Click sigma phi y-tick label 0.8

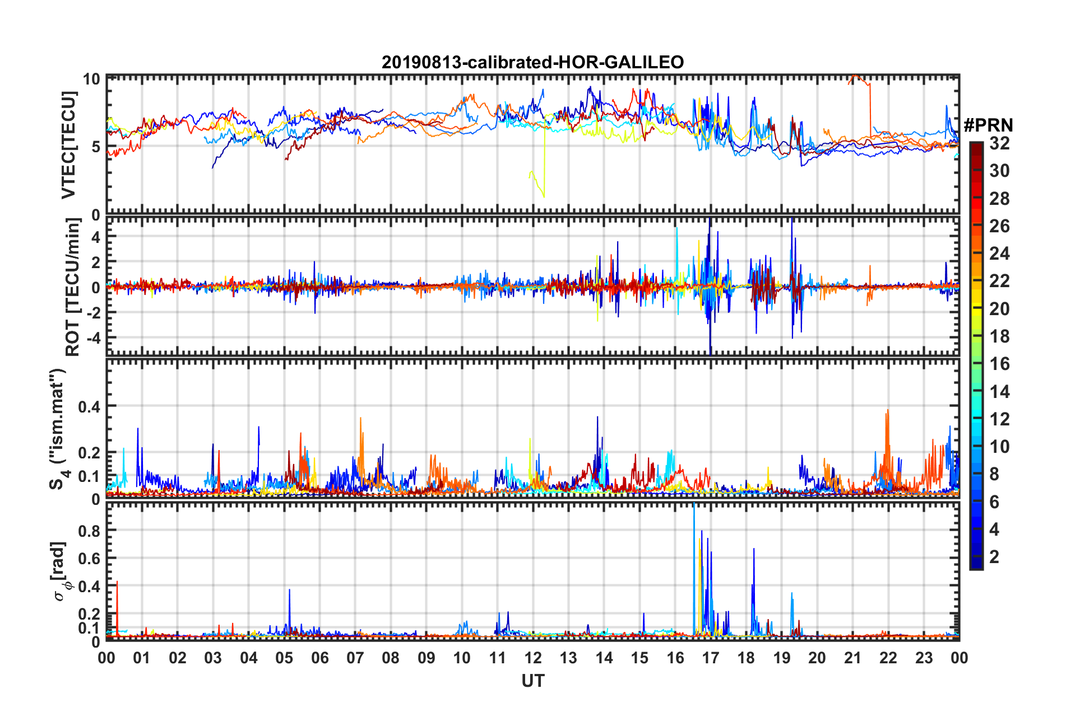89,531
